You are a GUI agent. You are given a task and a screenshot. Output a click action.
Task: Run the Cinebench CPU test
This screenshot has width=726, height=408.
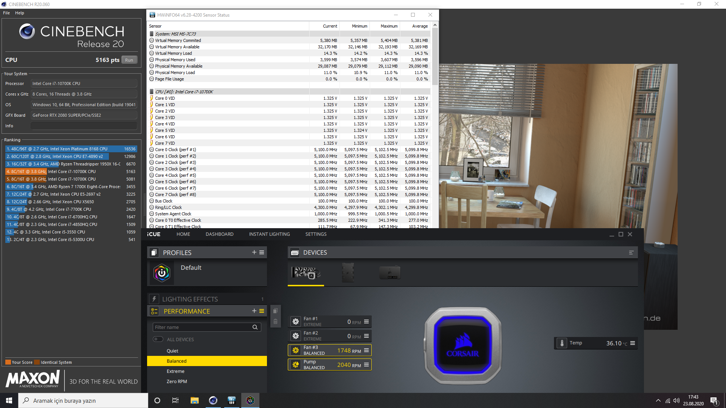click(x=129, y=60)
